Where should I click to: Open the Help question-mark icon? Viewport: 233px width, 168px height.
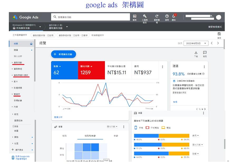coord(167,16)
